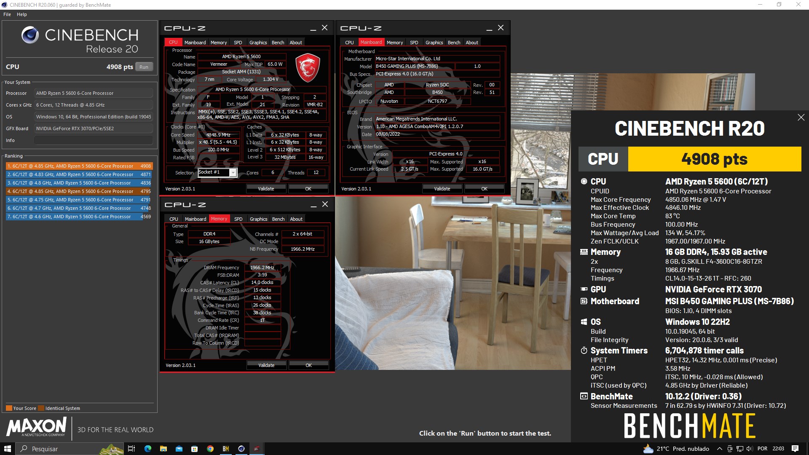Viewport: 809px width, 455px height.
Task: Click Validate in CPU-Z Memory window
Action: [x=266, y=365]
